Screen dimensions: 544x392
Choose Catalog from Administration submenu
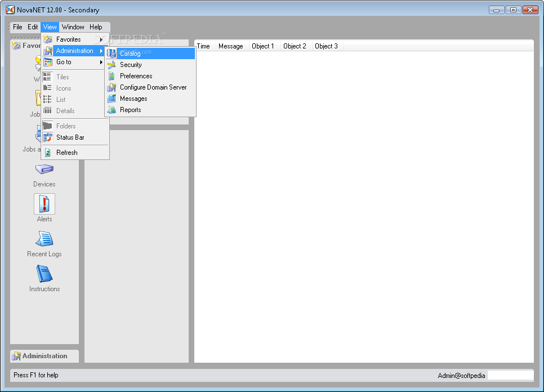pos(150,54)
